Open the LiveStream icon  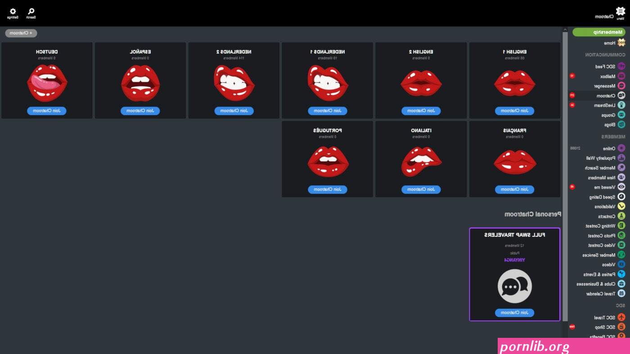[x=621, y=105]
